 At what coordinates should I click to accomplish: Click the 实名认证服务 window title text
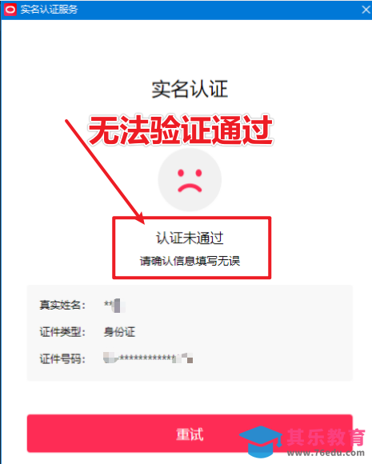tap(49, 10)
